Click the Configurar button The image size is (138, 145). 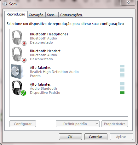pyautogui.click(x=23, y=124)
